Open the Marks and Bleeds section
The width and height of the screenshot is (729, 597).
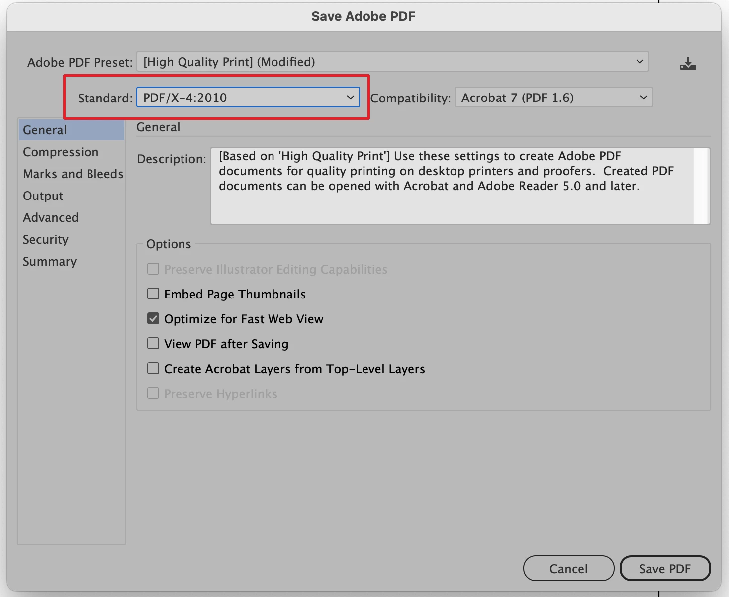coord(72,174)
